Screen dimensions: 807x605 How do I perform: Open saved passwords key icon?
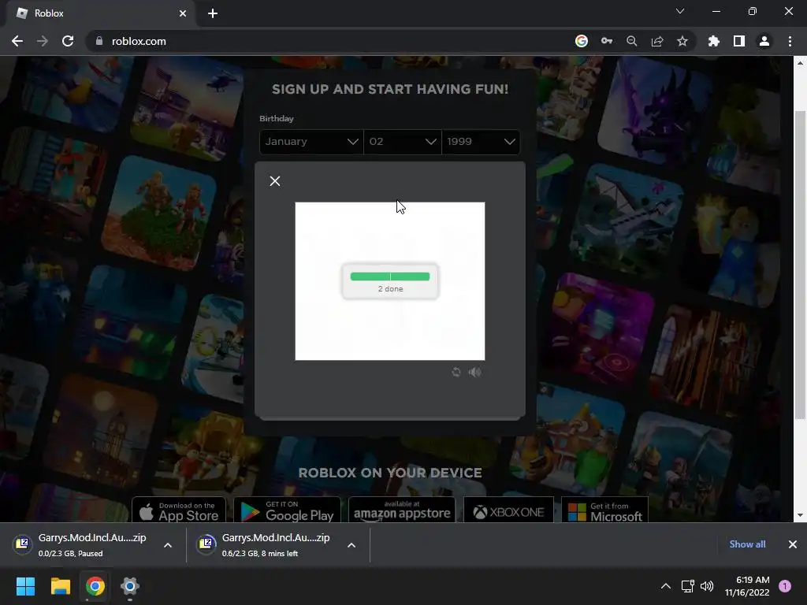607,41
